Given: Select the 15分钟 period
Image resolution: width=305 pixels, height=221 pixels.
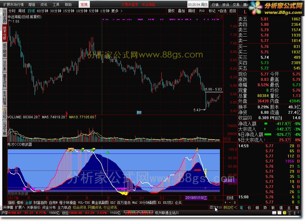Looking at the screenshot, I should [68, 11].
